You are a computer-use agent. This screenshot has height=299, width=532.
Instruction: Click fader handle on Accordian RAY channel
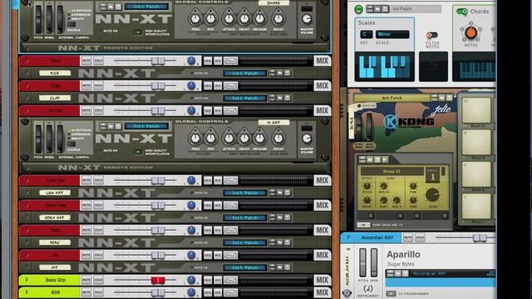click(x=480, y=238)
